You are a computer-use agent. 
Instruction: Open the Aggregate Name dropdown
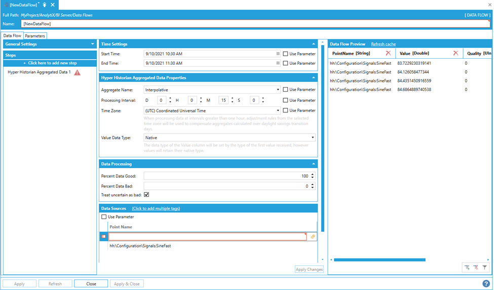pos(278,90)
